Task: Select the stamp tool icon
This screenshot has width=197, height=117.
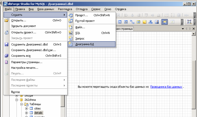Action: click(x=151, y=22)
